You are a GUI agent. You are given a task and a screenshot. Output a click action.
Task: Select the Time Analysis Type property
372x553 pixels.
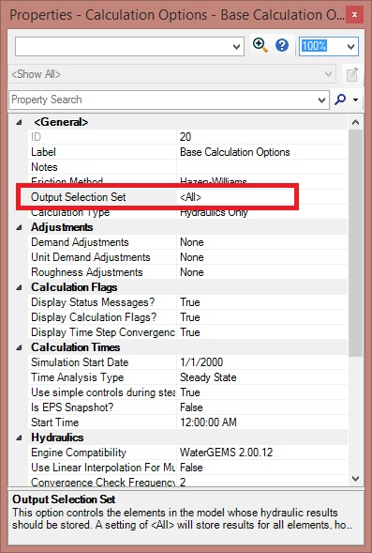[x=78, y=377]
